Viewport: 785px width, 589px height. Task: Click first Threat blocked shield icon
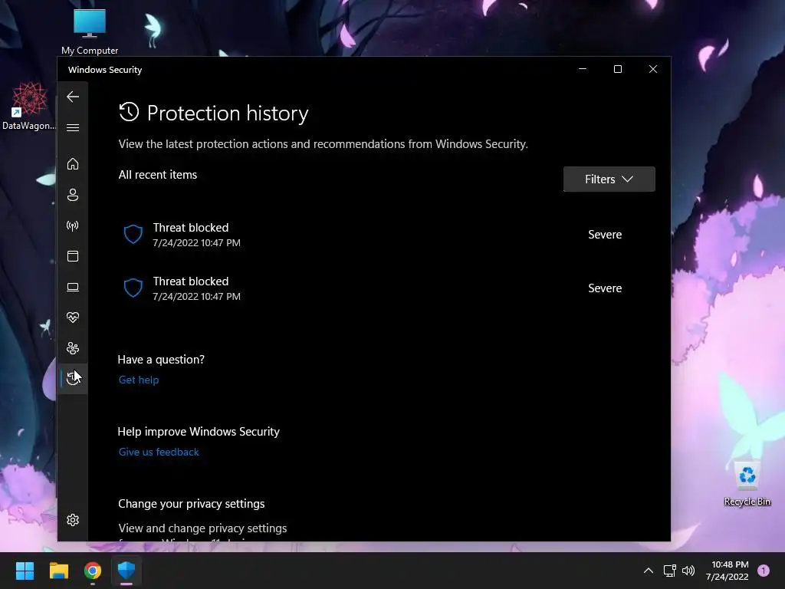pos(133,235)
